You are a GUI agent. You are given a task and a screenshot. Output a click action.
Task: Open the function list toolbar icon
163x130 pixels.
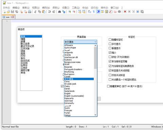click(x=111, y=12)
